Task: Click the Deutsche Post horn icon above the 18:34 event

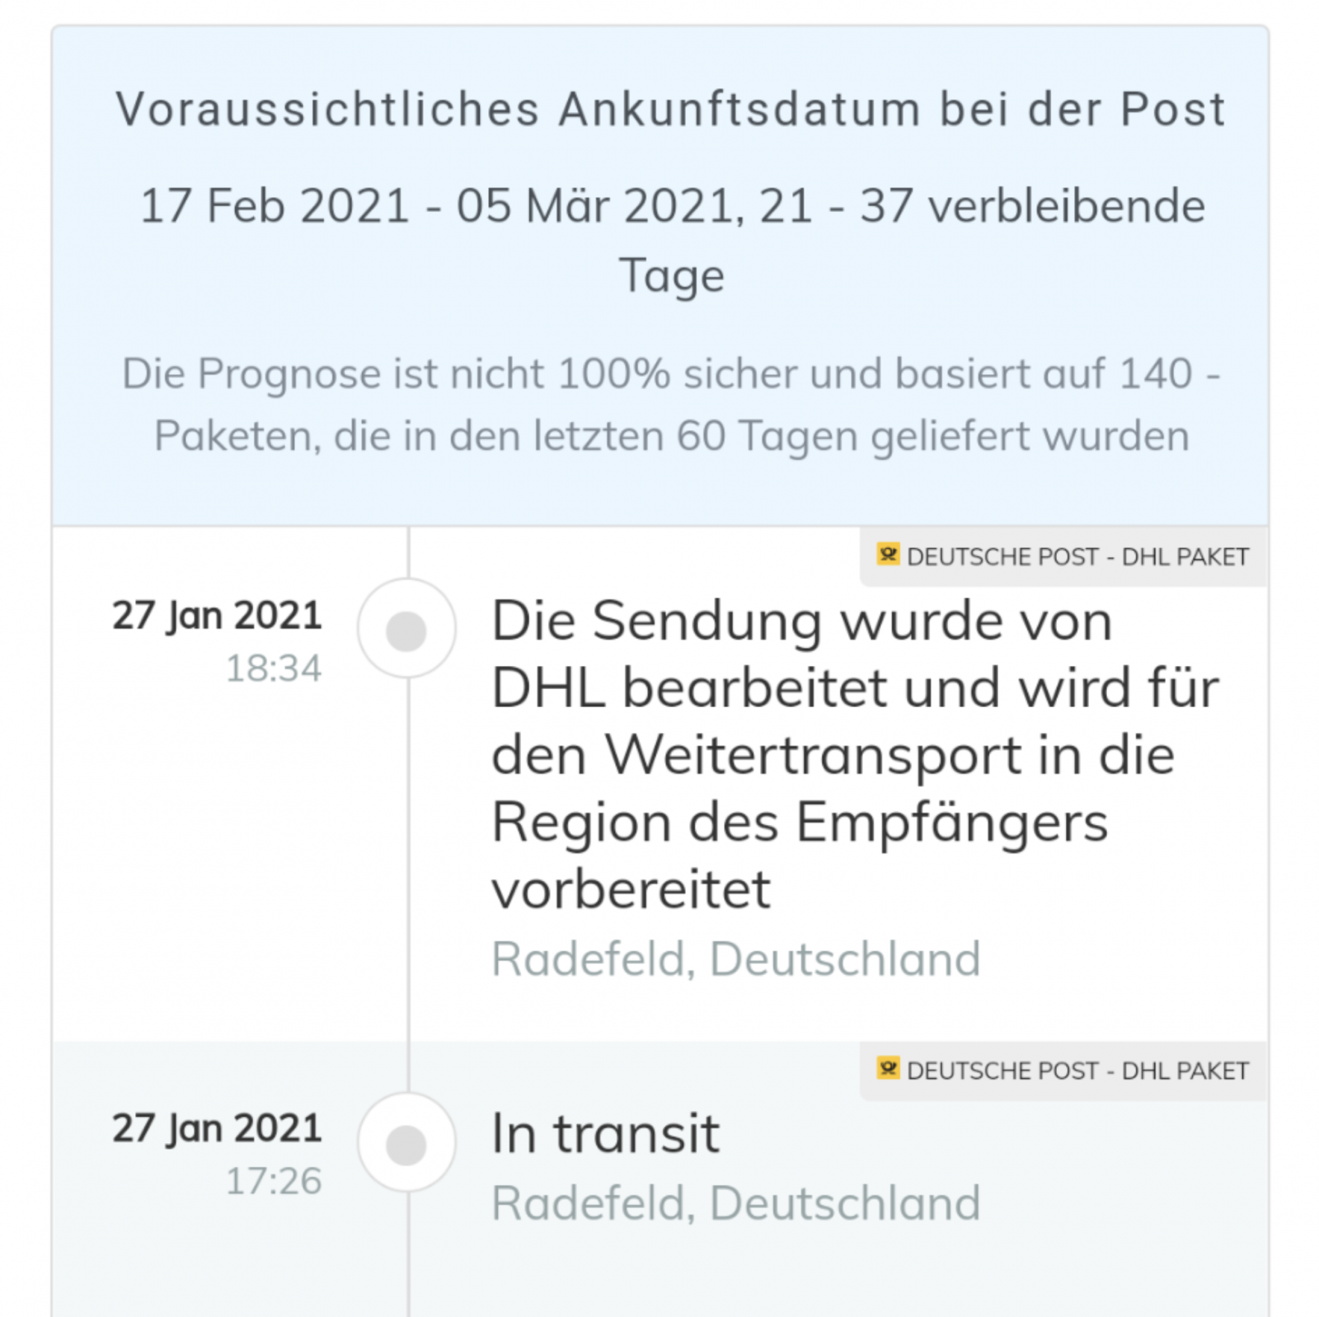Action: point(888,555)
